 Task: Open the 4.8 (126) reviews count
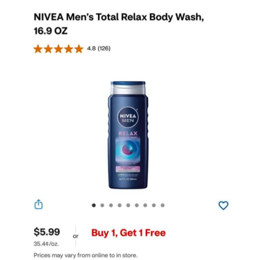(x=99, y=48)
